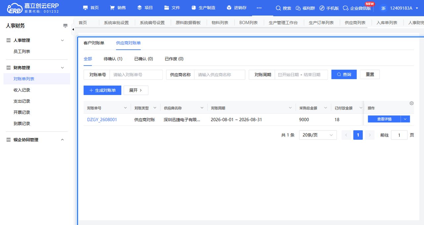Click the 嘉立创云ERP logo
The height and width of the screenshot is (225, 424).
tap(33, 8)
